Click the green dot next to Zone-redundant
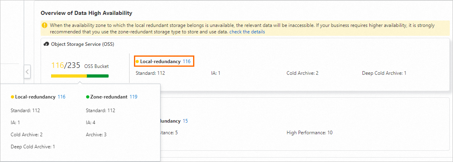The height and width of the screenshot is (162, 453). [x=88, y=97]
